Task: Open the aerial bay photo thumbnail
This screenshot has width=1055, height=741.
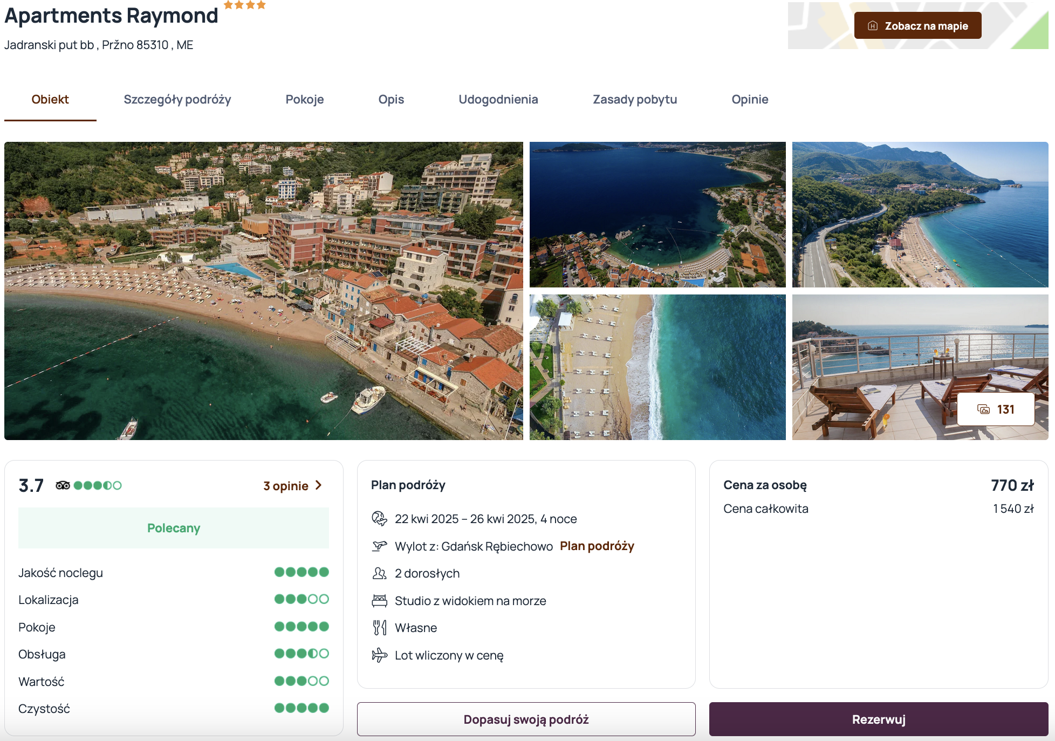Action: pyautogui.click(x=657, y=215)
